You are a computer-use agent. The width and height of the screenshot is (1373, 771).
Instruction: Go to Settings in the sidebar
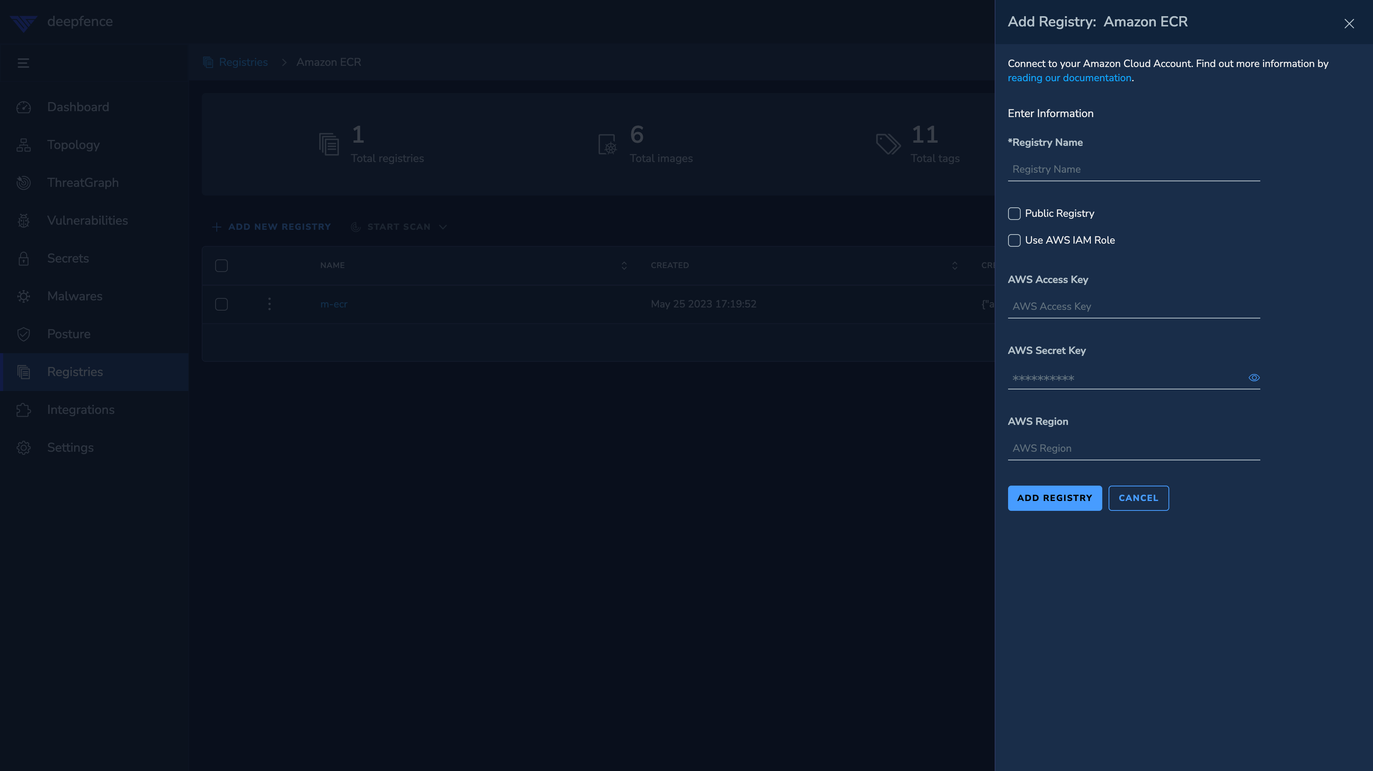(x=94, y=448)
